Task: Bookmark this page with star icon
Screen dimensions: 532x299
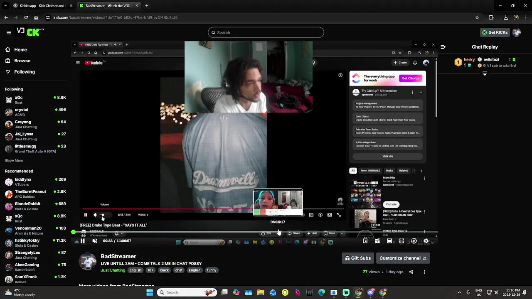Action: [477, 17]
